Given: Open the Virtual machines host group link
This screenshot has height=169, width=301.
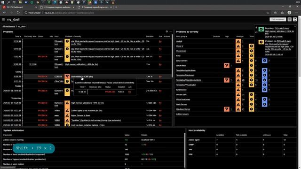Looking at the screenshot, I should 183,100.
